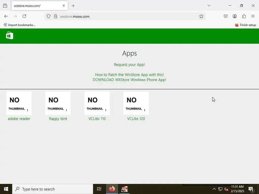
Task: Open the Firefox account menu
Action: [x=235, y=16]
